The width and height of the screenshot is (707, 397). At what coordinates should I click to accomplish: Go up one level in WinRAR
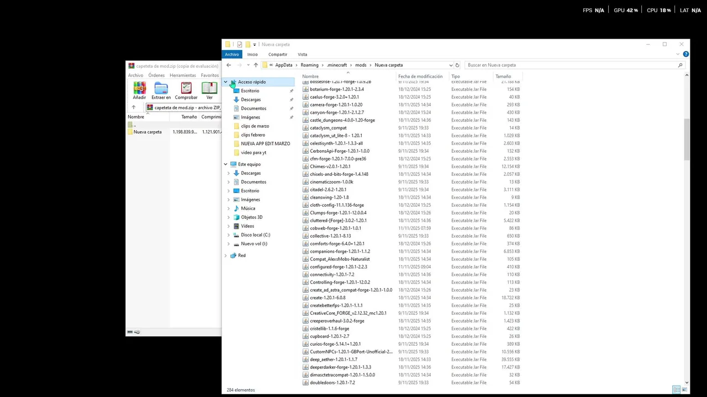click(133, 108)
